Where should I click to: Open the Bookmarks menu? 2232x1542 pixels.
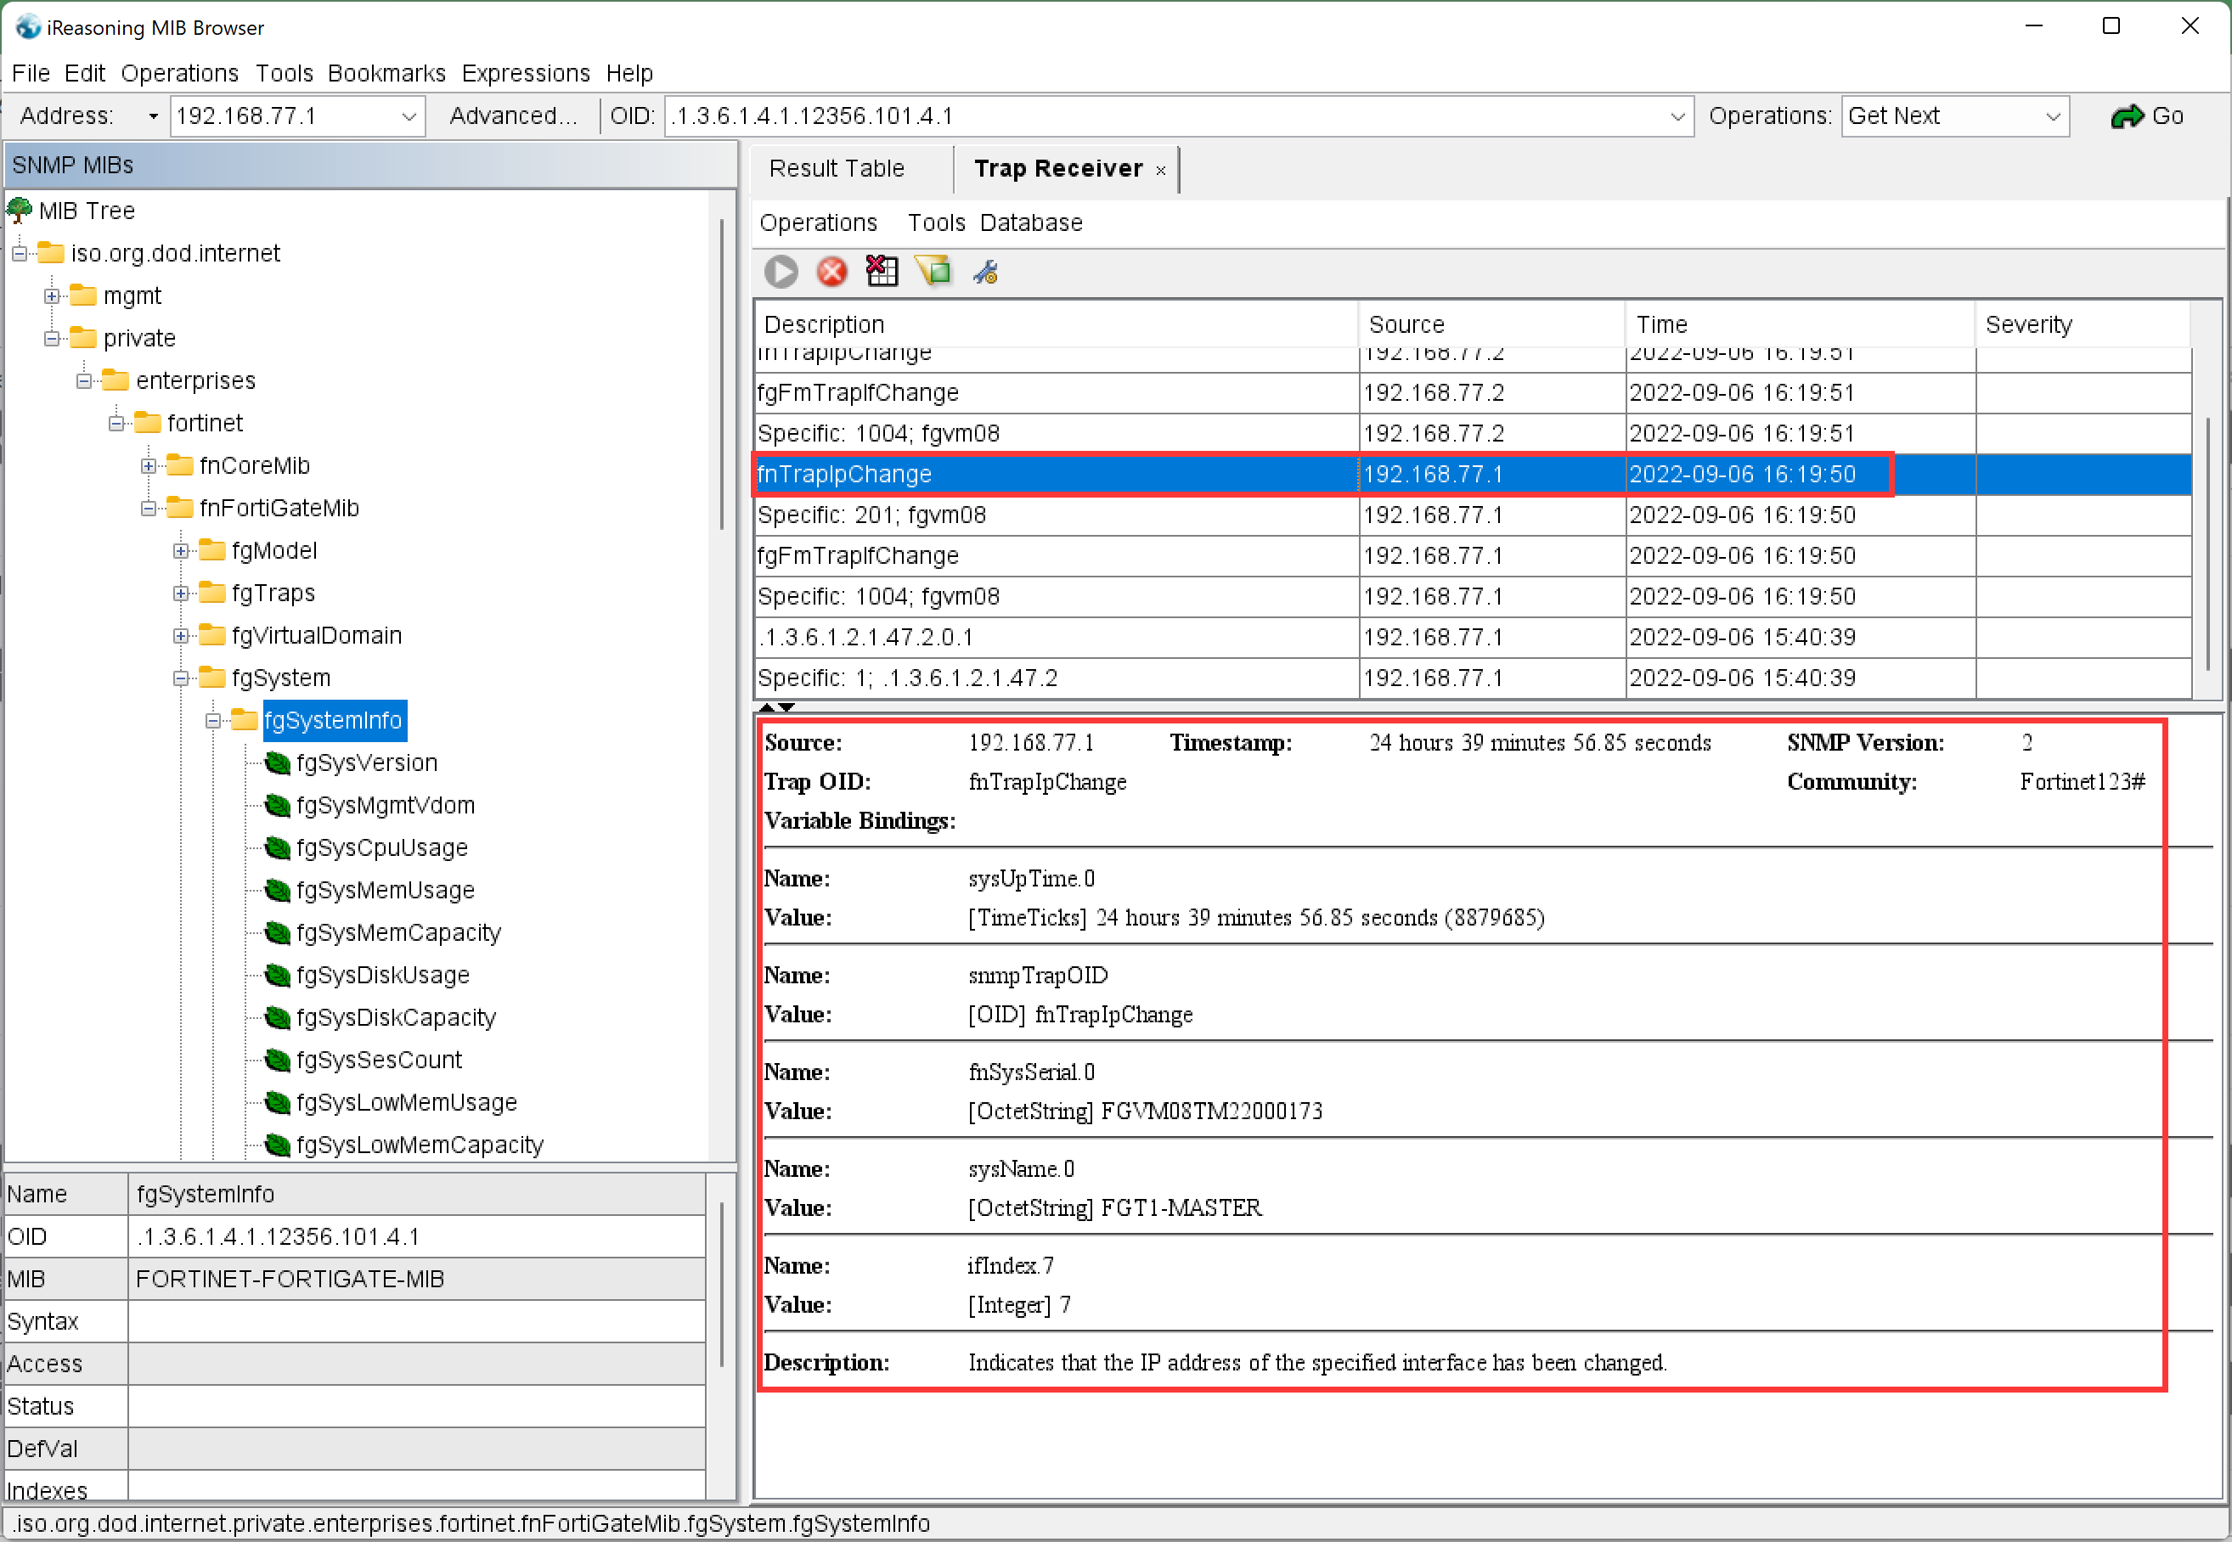[x=386, y=73]
